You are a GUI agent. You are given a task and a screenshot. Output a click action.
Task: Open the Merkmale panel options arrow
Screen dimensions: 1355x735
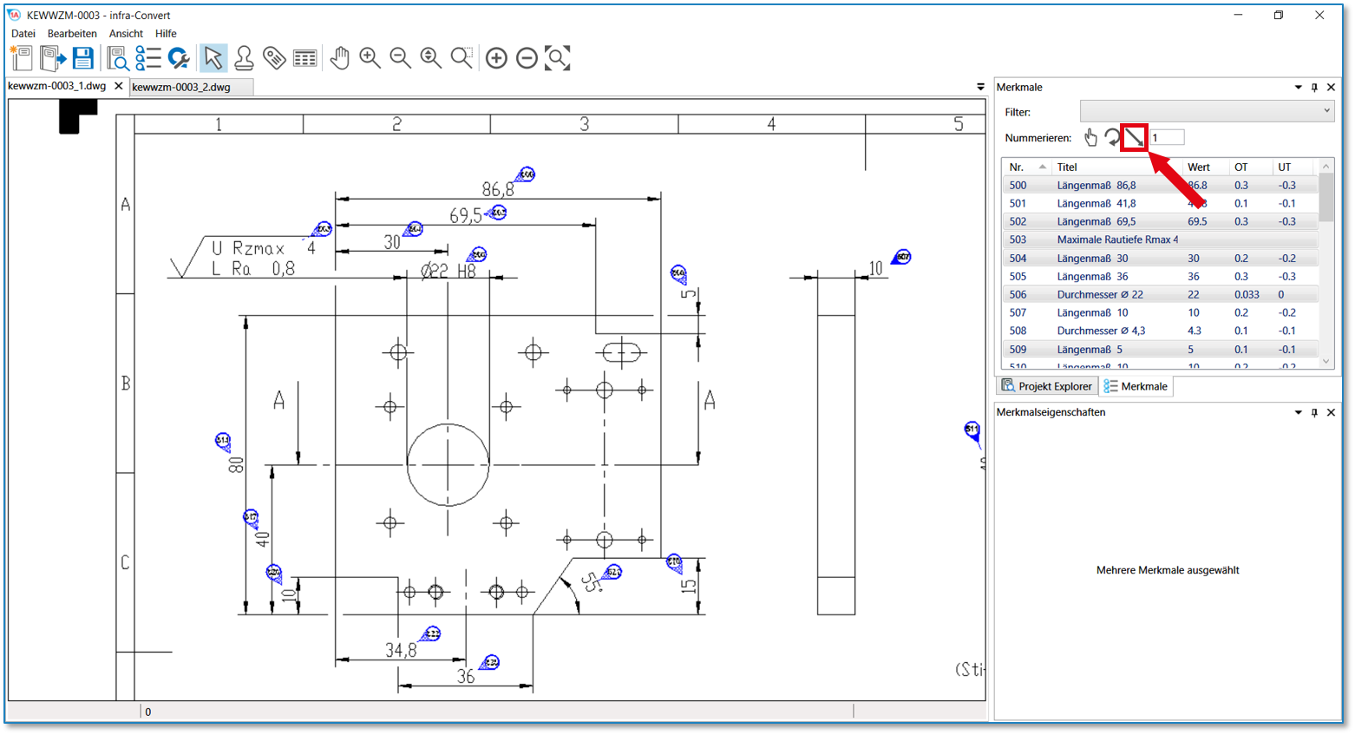pos(1298,88)
